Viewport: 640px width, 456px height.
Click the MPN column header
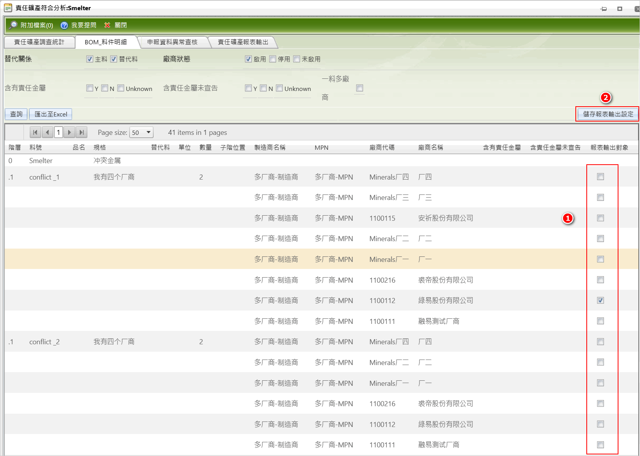coord(322,147)
